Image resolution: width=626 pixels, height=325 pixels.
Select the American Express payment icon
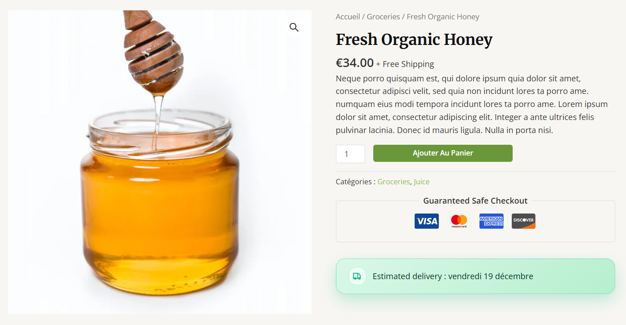tap(491, 221)
